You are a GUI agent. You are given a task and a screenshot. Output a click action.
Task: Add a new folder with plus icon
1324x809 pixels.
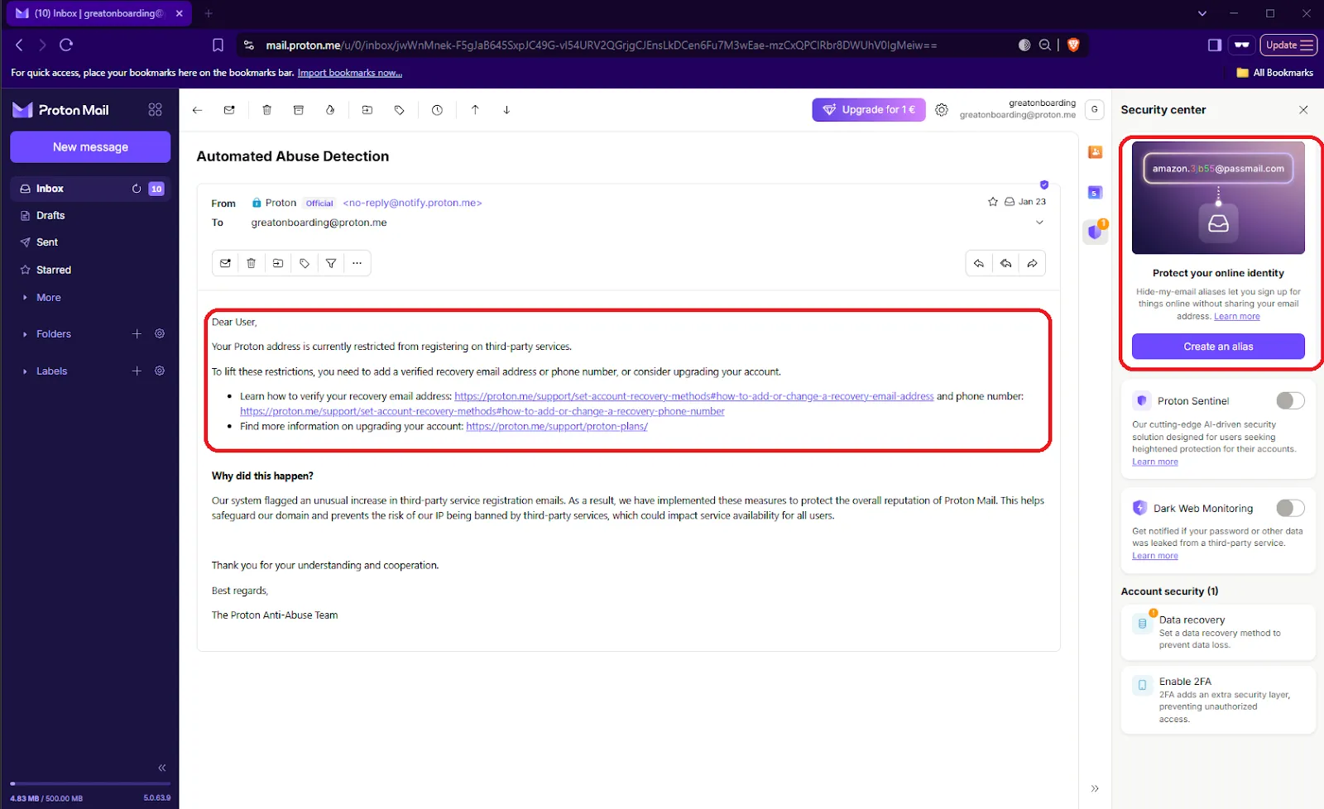137,333
